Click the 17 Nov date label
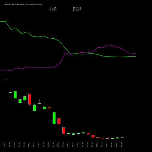 [x=58, y=144]
